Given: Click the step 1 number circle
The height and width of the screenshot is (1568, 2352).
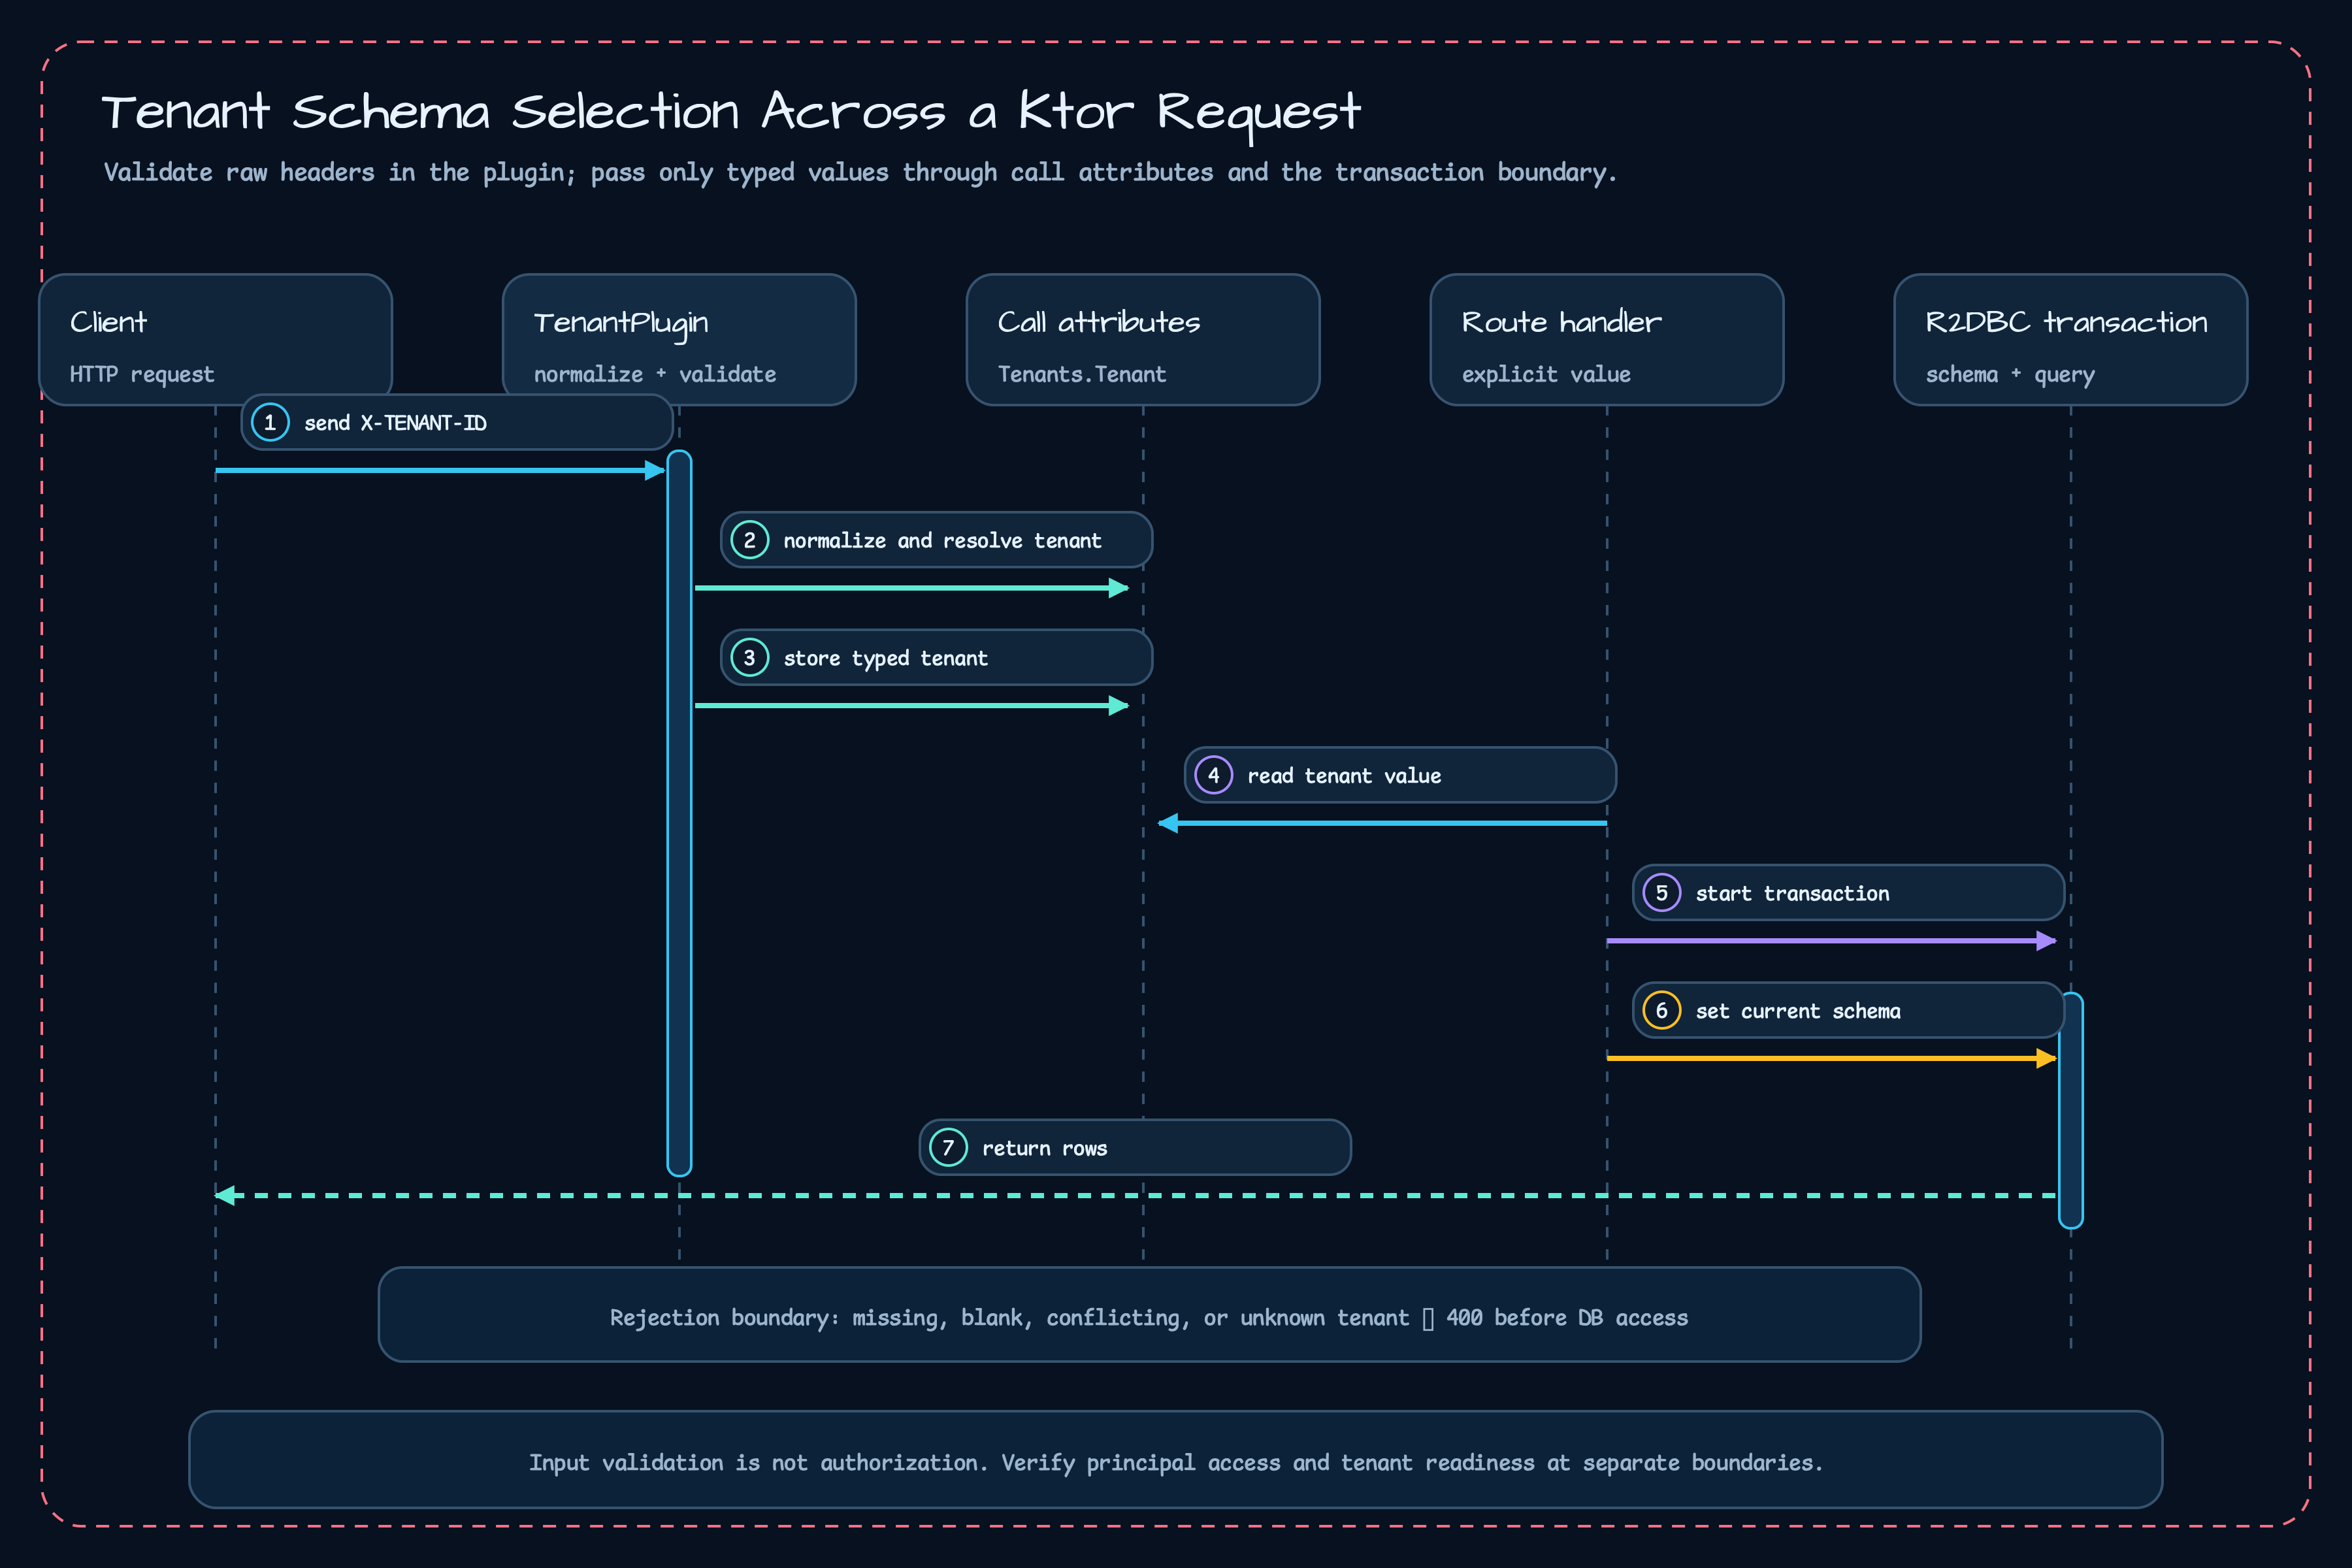Looking at the screenshot, I should coord(270,422).
